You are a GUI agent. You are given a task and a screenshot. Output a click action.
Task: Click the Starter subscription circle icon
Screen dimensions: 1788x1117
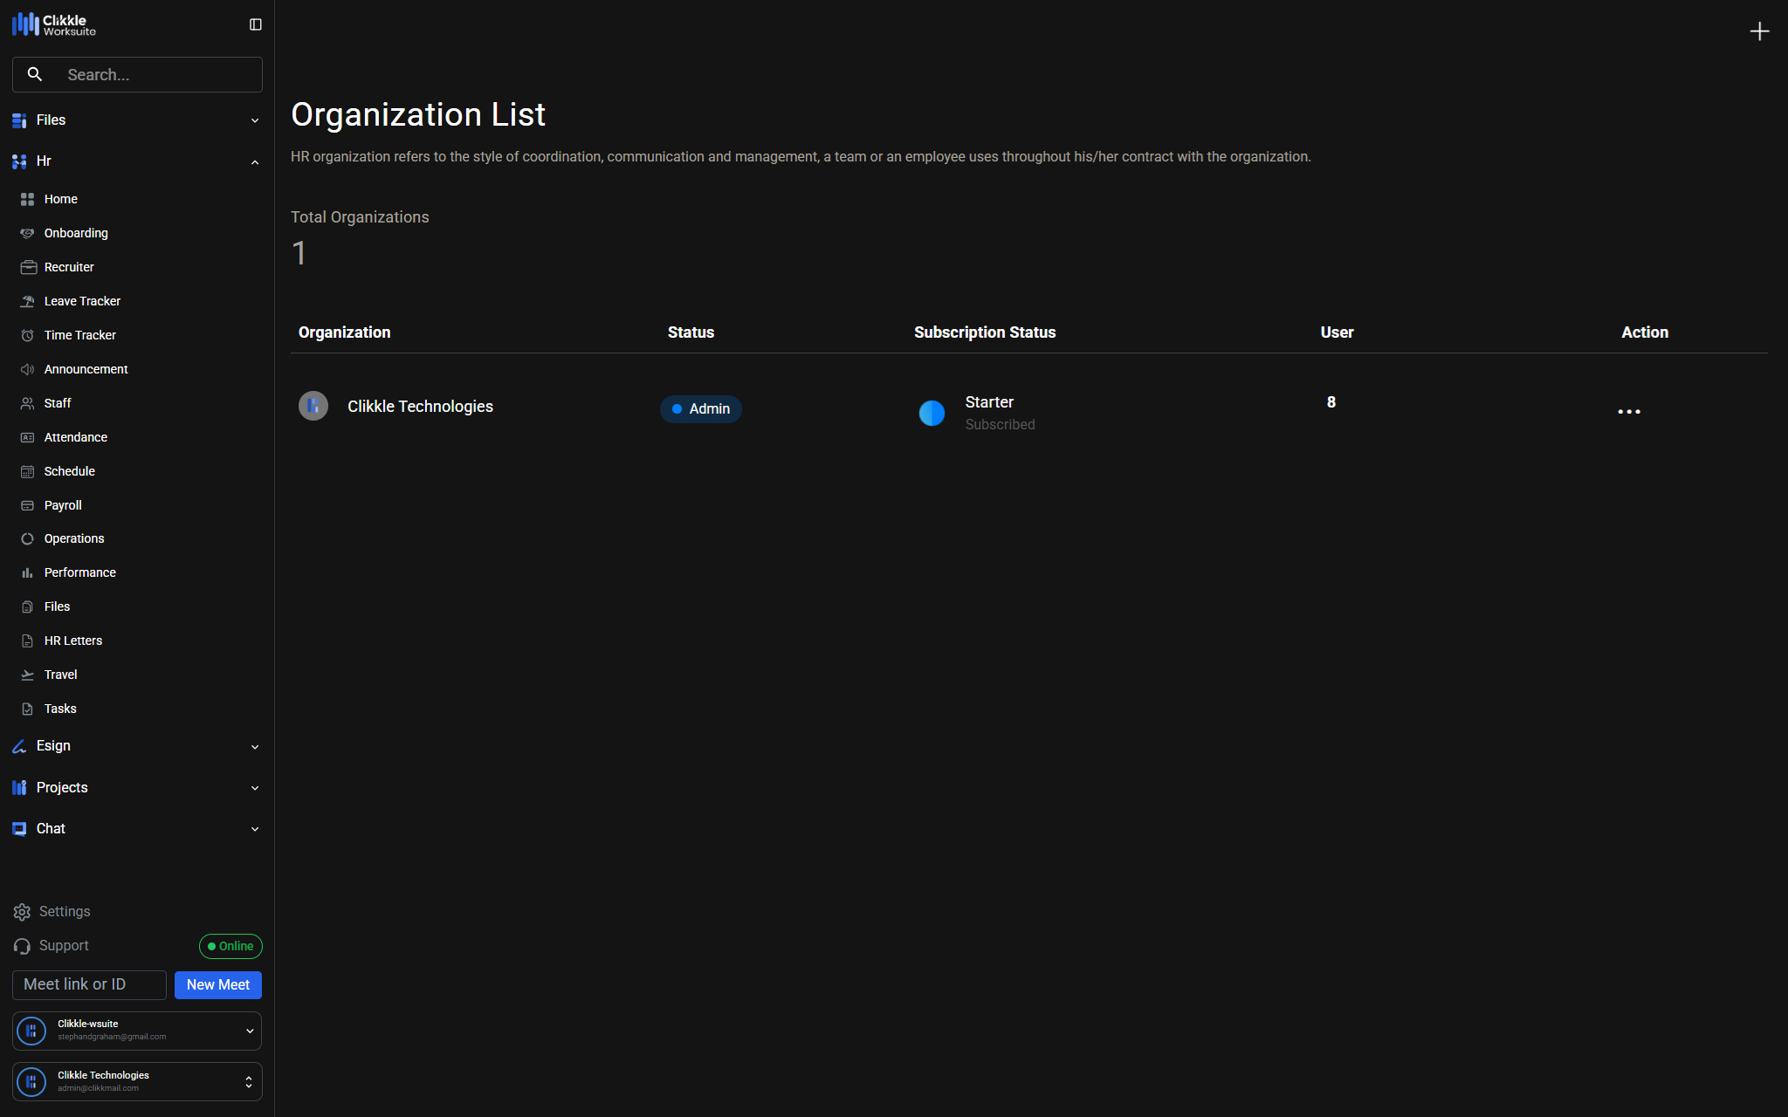click(932, 413)
